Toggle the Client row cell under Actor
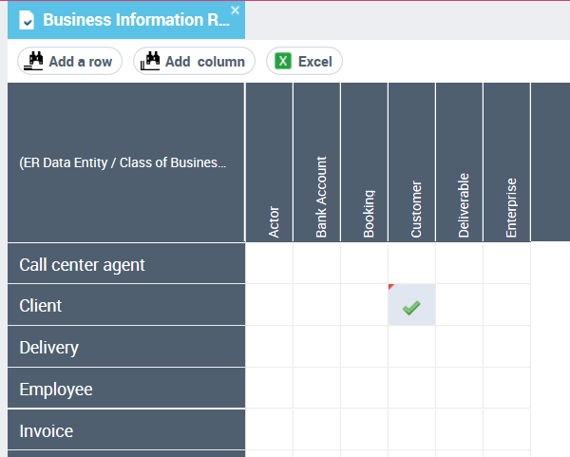This screenshot has height=457, width=570. [x=269, y=306]
